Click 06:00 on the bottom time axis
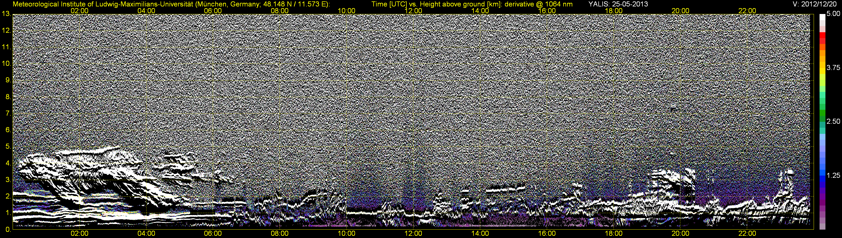 point(213,234)
